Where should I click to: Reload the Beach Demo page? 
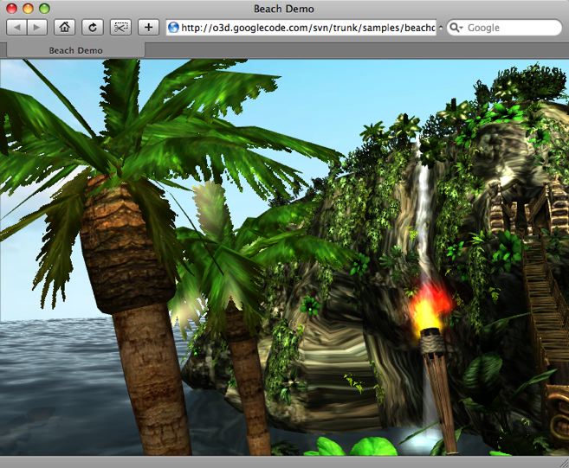click(92, 28)
